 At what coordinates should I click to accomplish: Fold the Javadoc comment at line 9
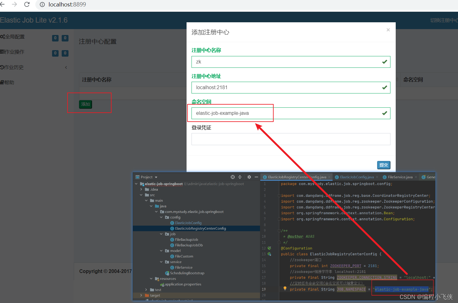279,231
